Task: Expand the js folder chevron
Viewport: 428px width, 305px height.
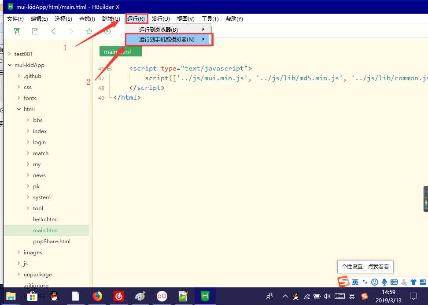Action: [19, 263]
